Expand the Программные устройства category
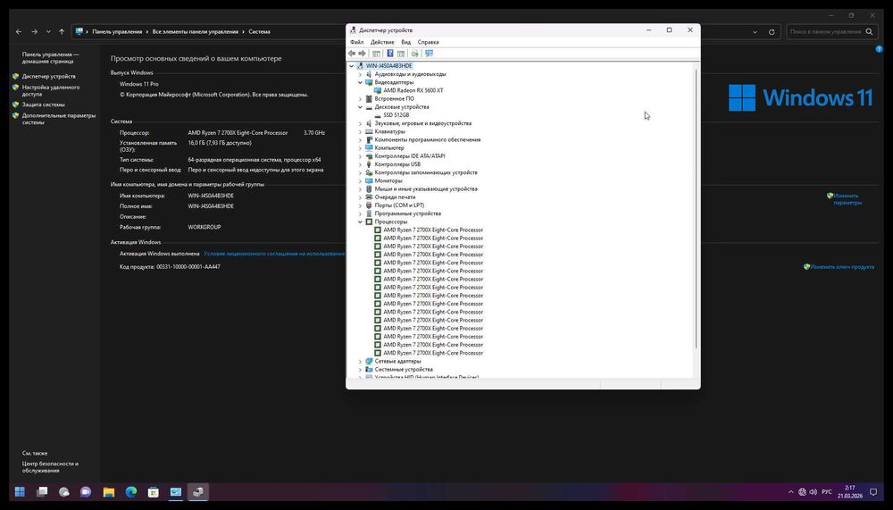 [360, 213]
